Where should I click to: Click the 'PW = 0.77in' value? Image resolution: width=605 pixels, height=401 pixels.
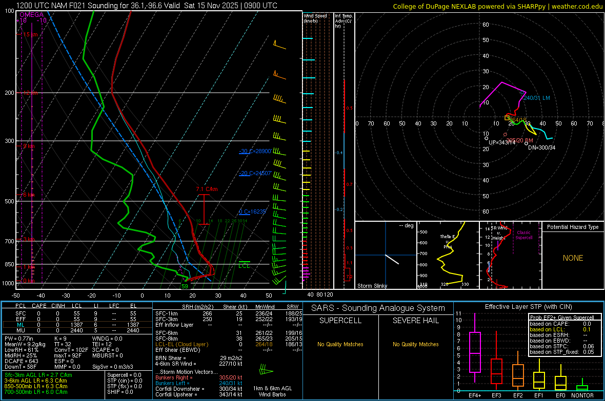[x=19, y=339]
